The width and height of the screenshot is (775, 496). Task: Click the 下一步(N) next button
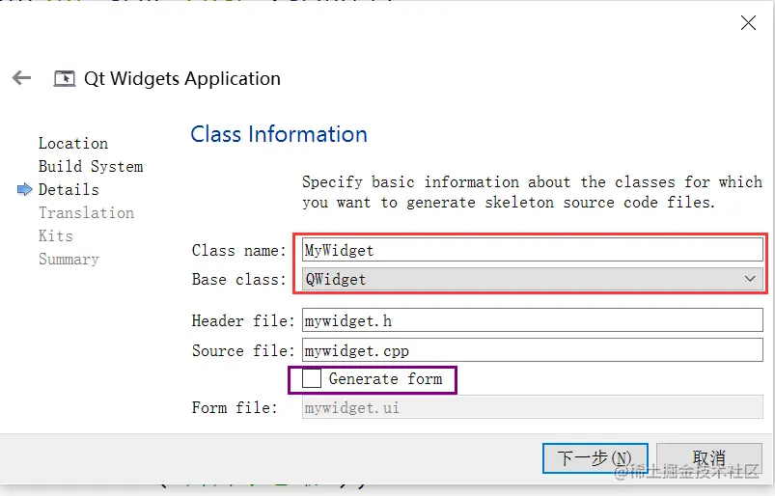tap(595, 458)
